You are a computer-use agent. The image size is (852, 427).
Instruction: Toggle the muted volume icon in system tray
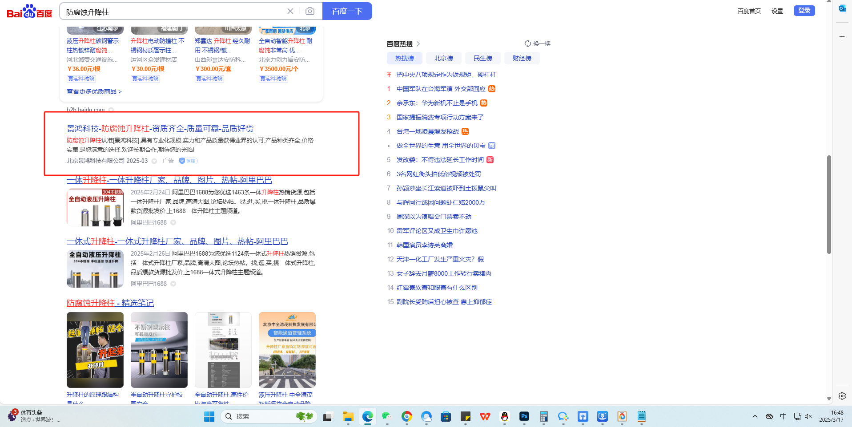pyautogui.click(x=808, y=416)
